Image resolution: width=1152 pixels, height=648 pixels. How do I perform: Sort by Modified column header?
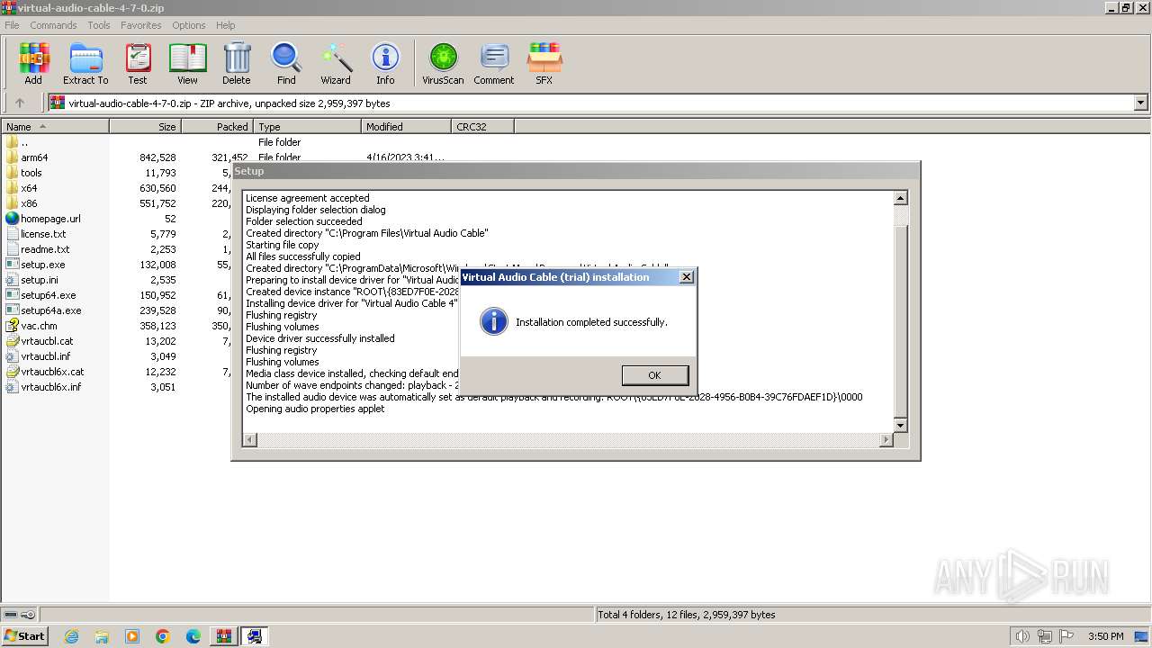click(406, 127)
